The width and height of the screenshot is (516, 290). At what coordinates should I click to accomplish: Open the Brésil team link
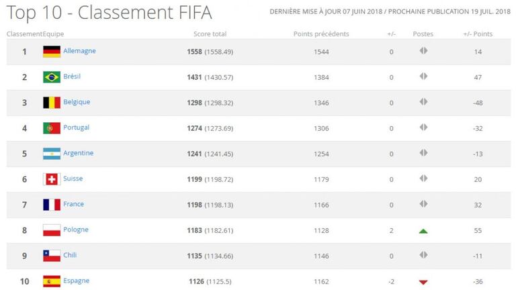tap(72, 77)
